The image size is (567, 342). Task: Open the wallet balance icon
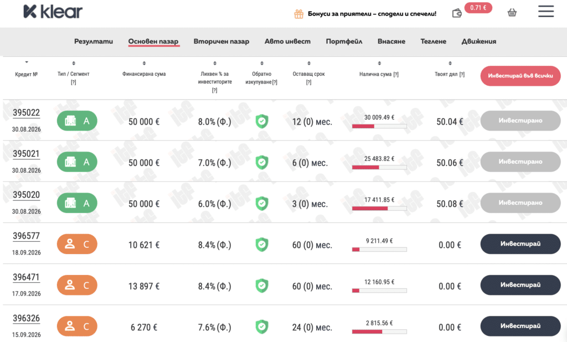[x=457, y=13]
